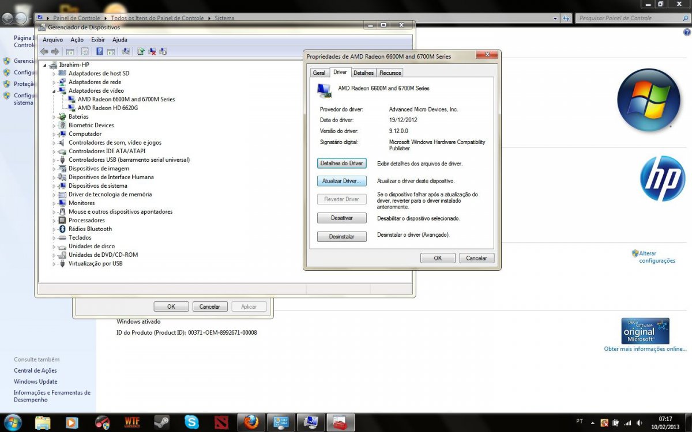Select AMD Radeon HD 6620G in device tree

click(108, 108)
